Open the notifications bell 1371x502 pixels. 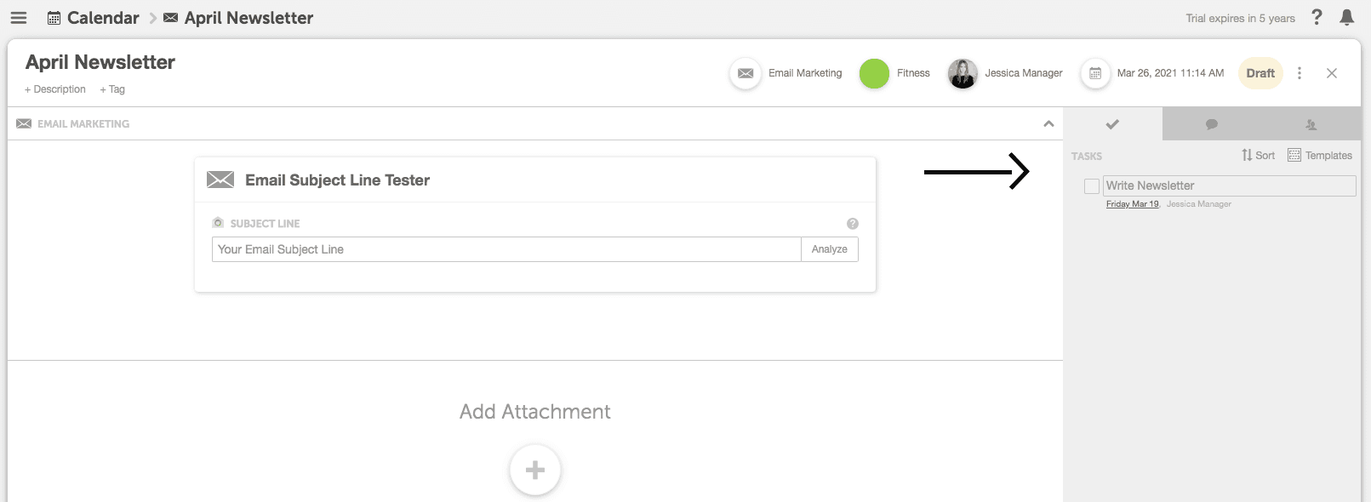coord(1346,17)
